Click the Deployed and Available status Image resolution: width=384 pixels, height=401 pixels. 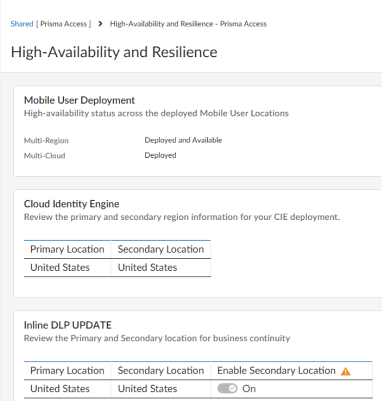[x=183, y=140]
